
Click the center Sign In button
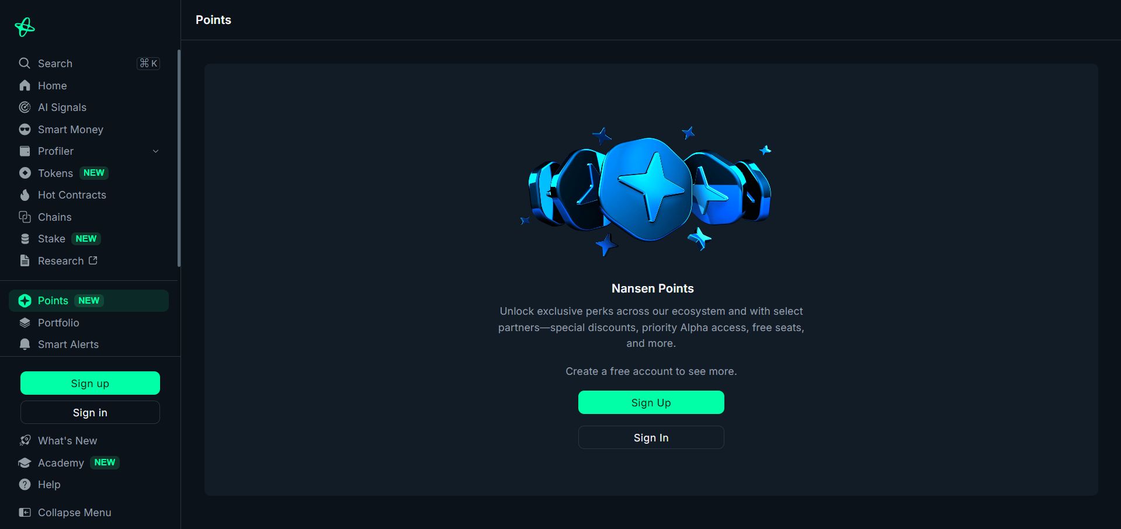651,437
